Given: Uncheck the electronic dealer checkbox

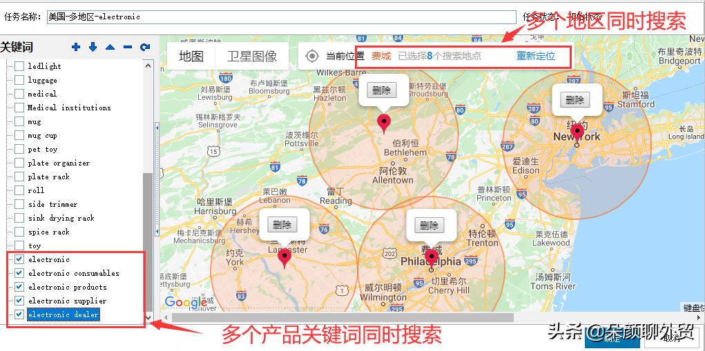Looking at the screenshot, I should point(19,314).
